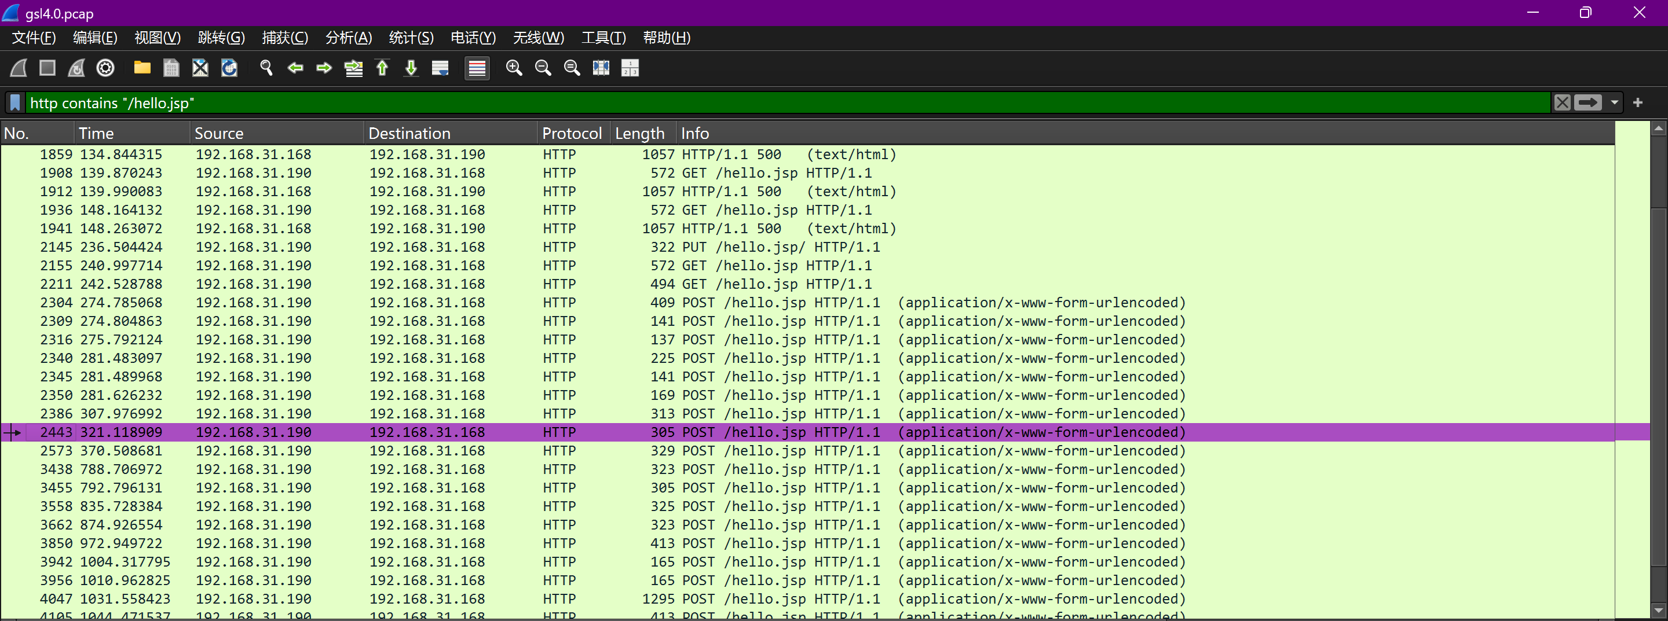Open the 分析(A) menu
Screen dimensions: 1668x621
(348, 38)
